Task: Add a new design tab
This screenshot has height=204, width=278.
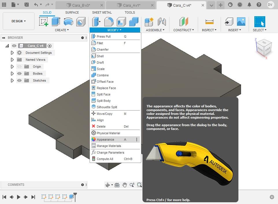Action: pyautogui.click(x=220, y=5)
